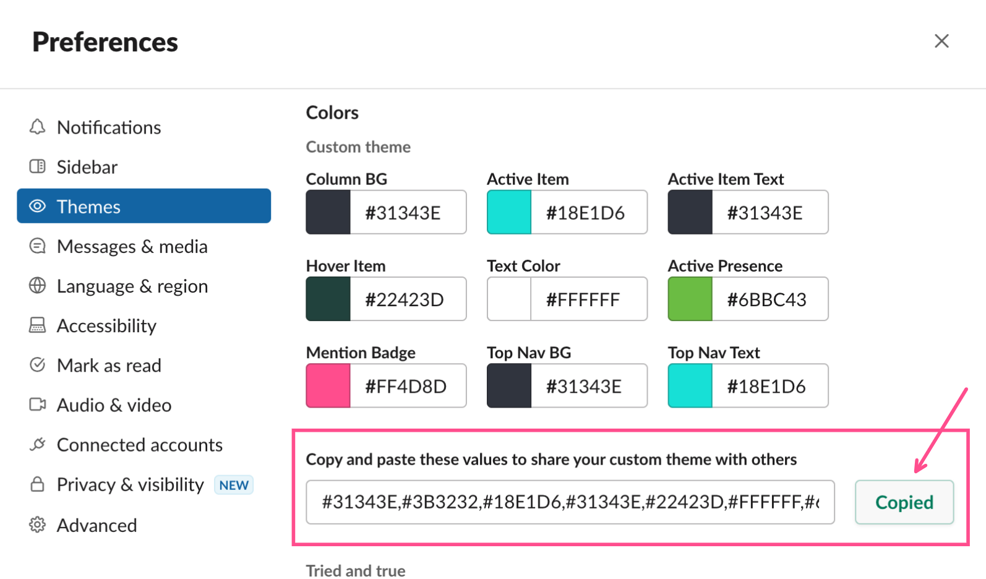Go to the Advanced preferences section
Image resolution: width=986 pixels, height=579 pixels.
tap(96, 525)
